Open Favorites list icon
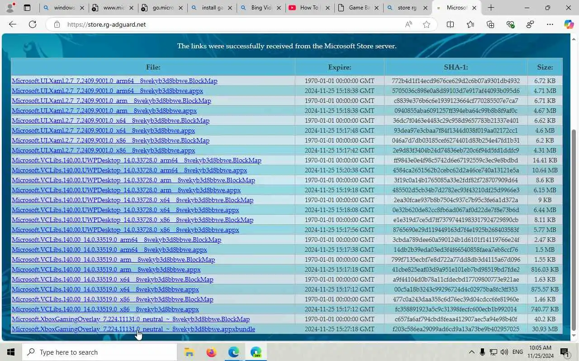The height and width of the screenshot is (361, 579). coord(470,24)
